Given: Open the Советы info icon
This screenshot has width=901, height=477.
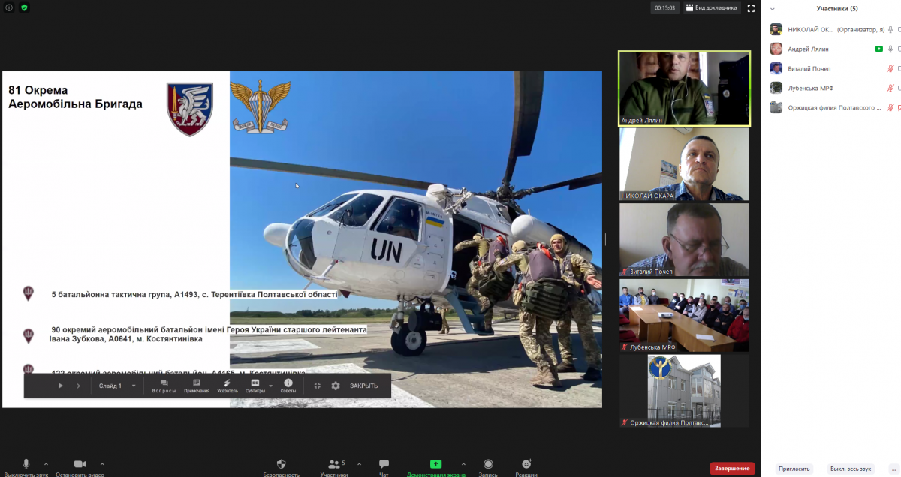Looking at the screenshot, I should [x=288, y=385].
